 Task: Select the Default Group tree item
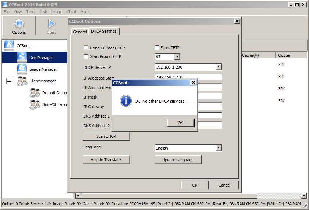[55, 93]
